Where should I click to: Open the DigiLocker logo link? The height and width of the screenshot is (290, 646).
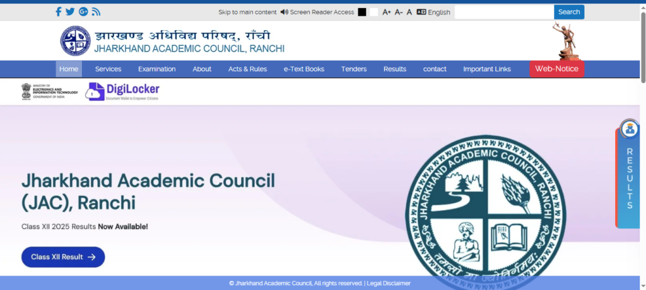click(122, 91)
